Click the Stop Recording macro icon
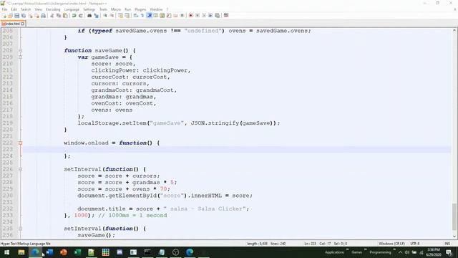Viewport: 458px width, 258px height. coord(198,16)
